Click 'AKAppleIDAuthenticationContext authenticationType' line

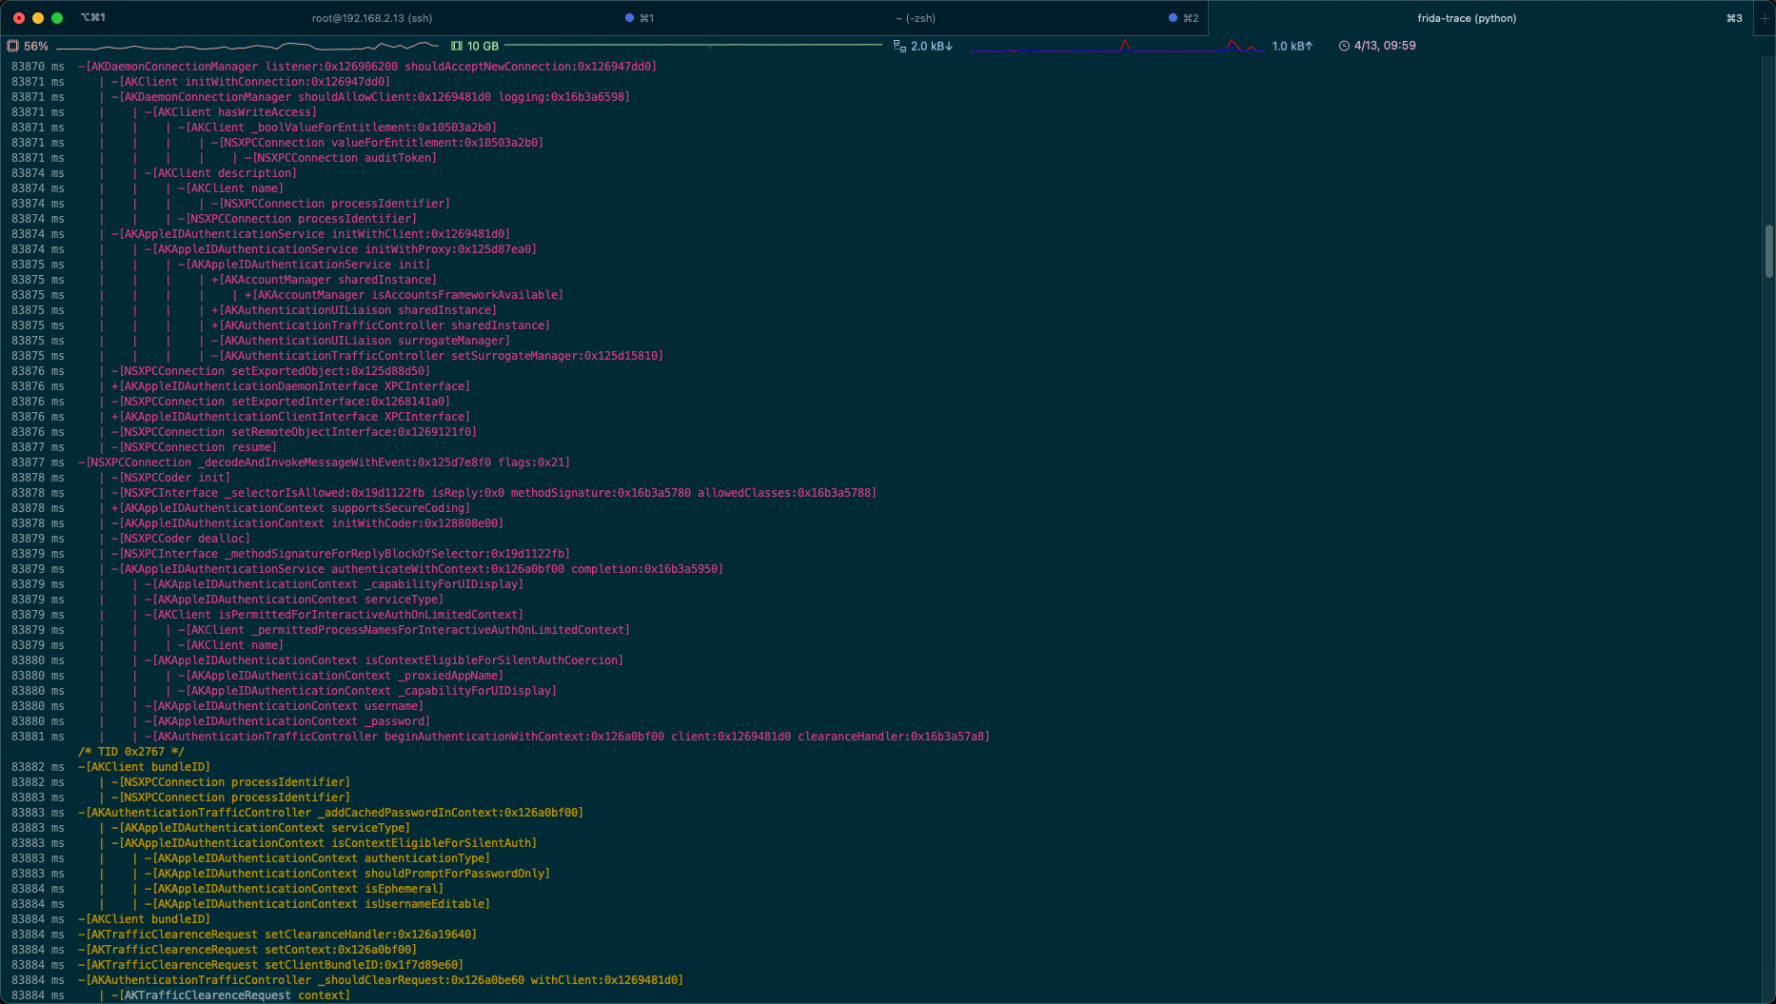(x=317, y=858)
